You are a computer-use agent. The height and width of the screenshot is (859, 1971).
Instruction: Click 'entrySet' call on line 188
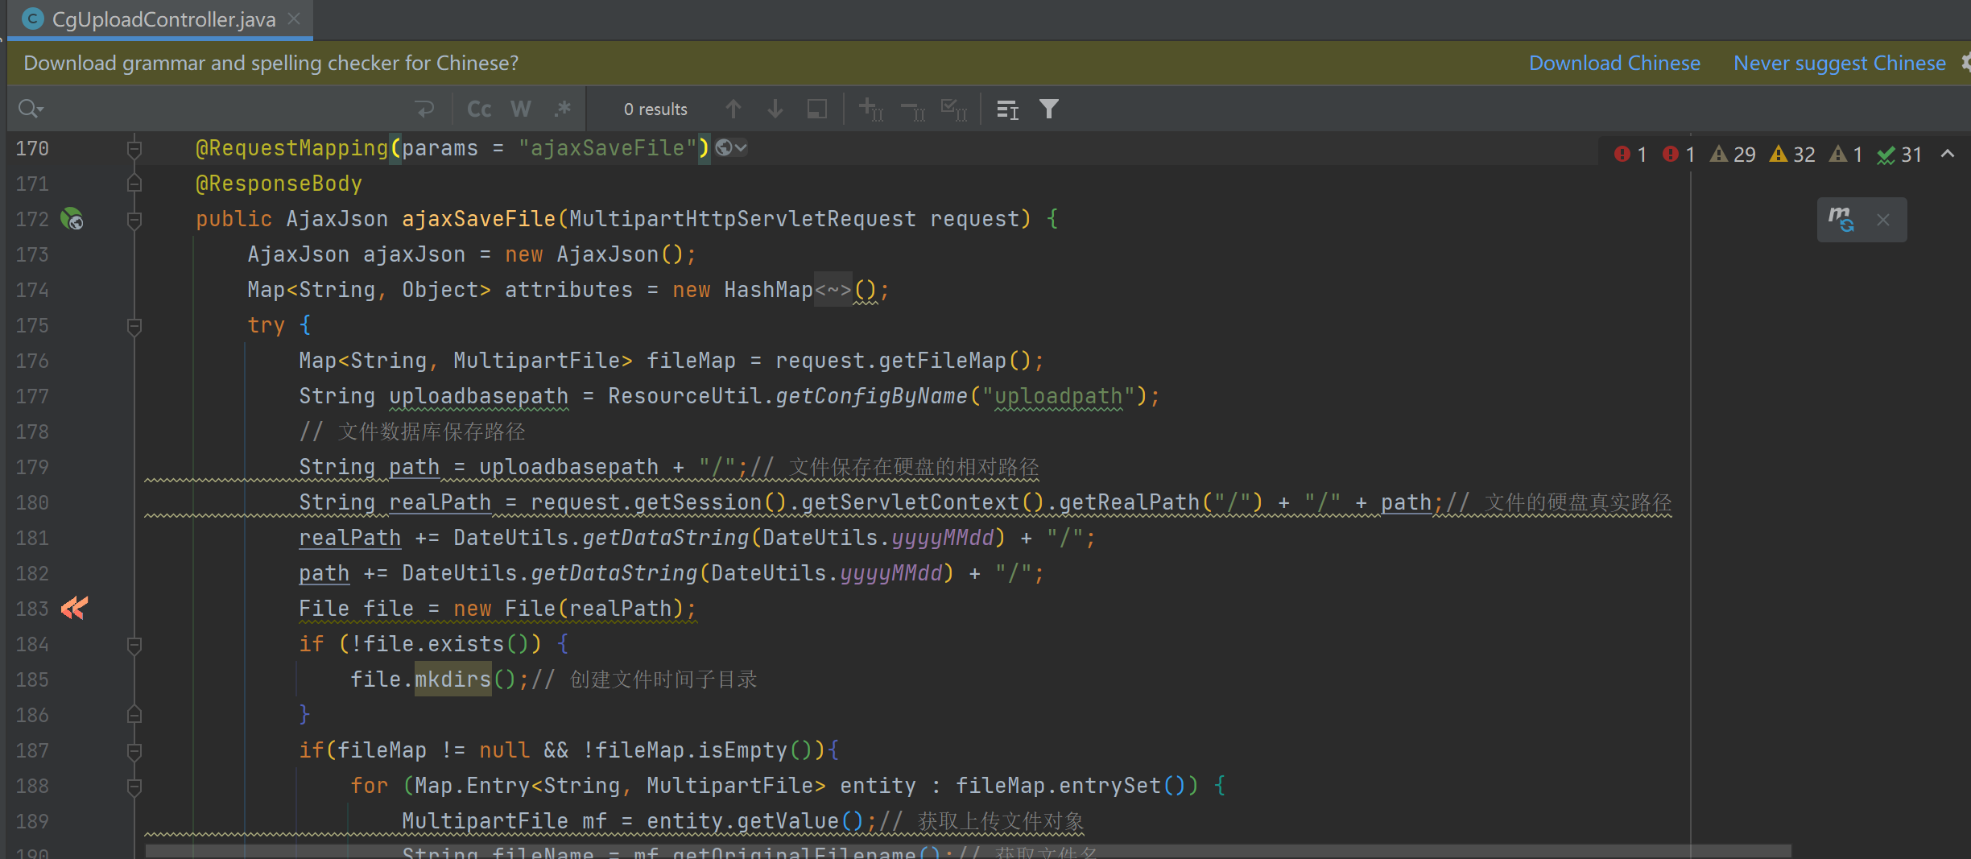(1109, 786)
